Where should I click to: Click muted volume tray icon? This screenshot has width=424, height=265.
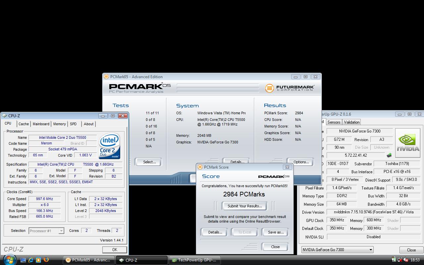(x=406, y=260)
